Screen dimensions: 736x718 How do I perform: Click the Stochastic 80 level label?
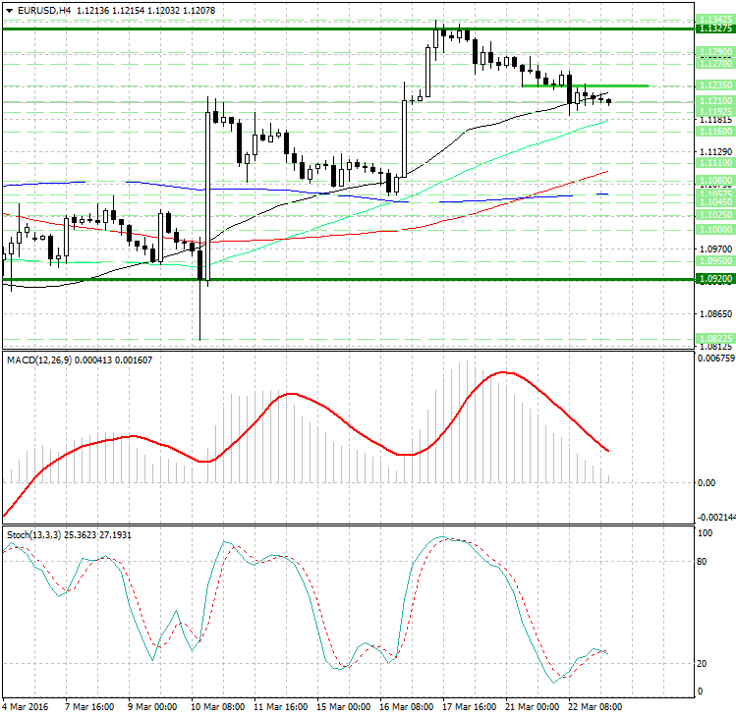(x=702, y=561)
